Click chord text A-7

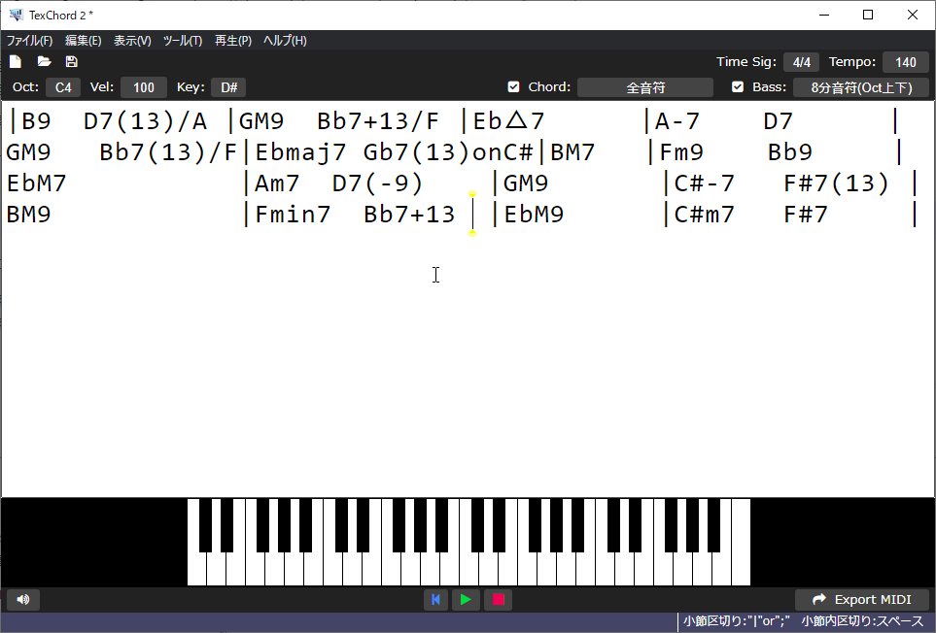[x=676, y=121]
